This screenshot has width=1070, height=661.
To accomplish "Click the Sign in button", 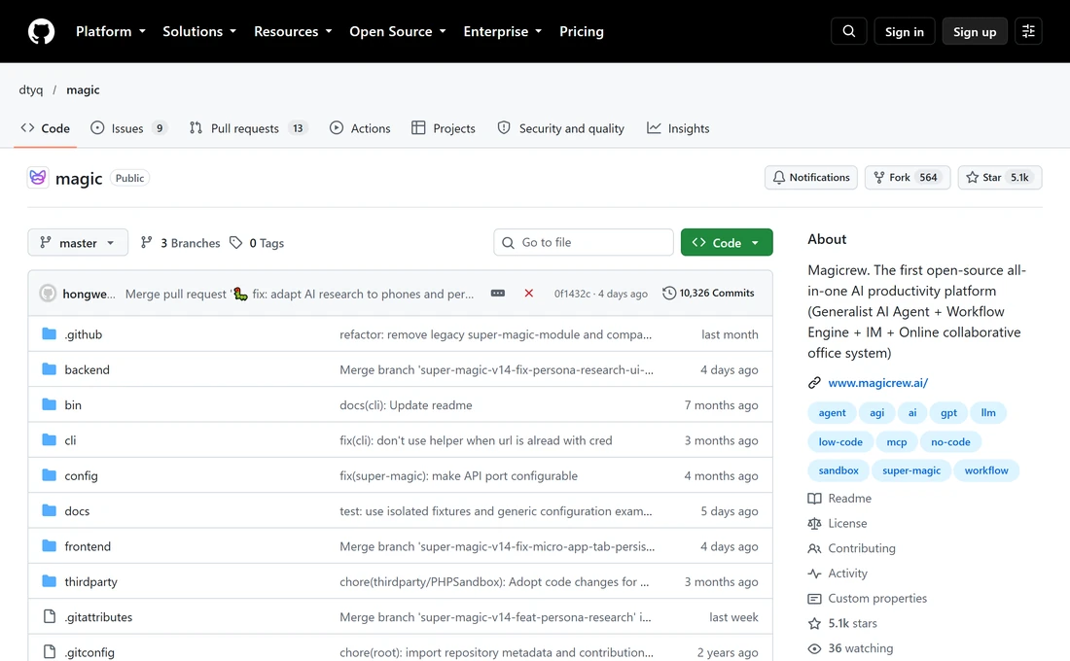I will (905, 31).
